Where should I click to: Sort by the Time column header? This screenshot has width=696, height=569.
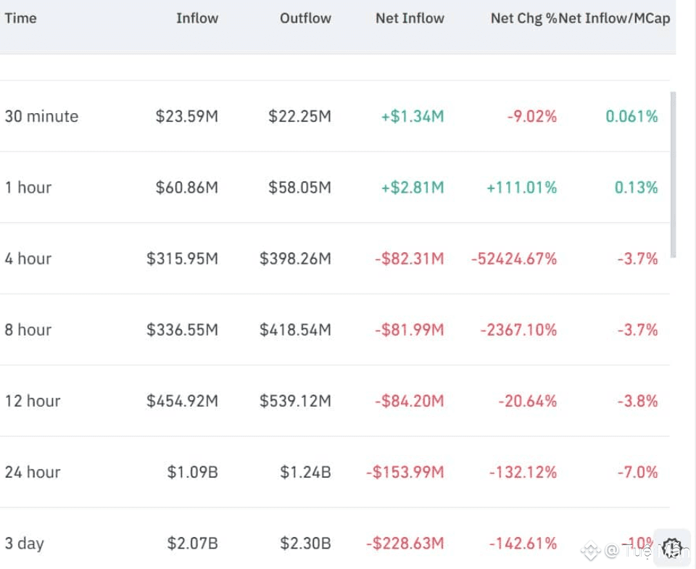[x=20, y=18]
